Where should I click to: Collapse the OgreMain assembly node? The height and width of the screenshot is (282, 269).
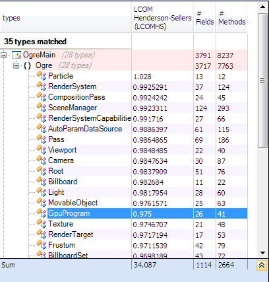tap(4, 55)
